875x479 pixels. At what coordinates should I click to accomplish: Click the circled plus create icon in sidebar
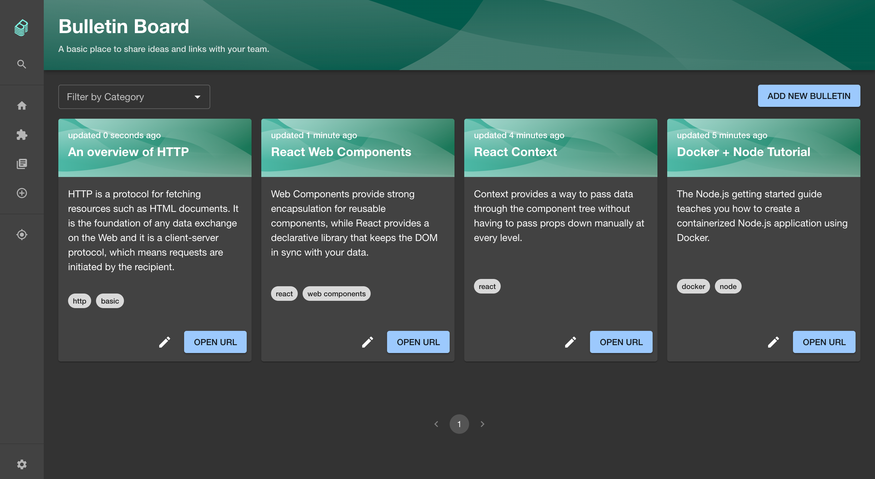[21, 193]
